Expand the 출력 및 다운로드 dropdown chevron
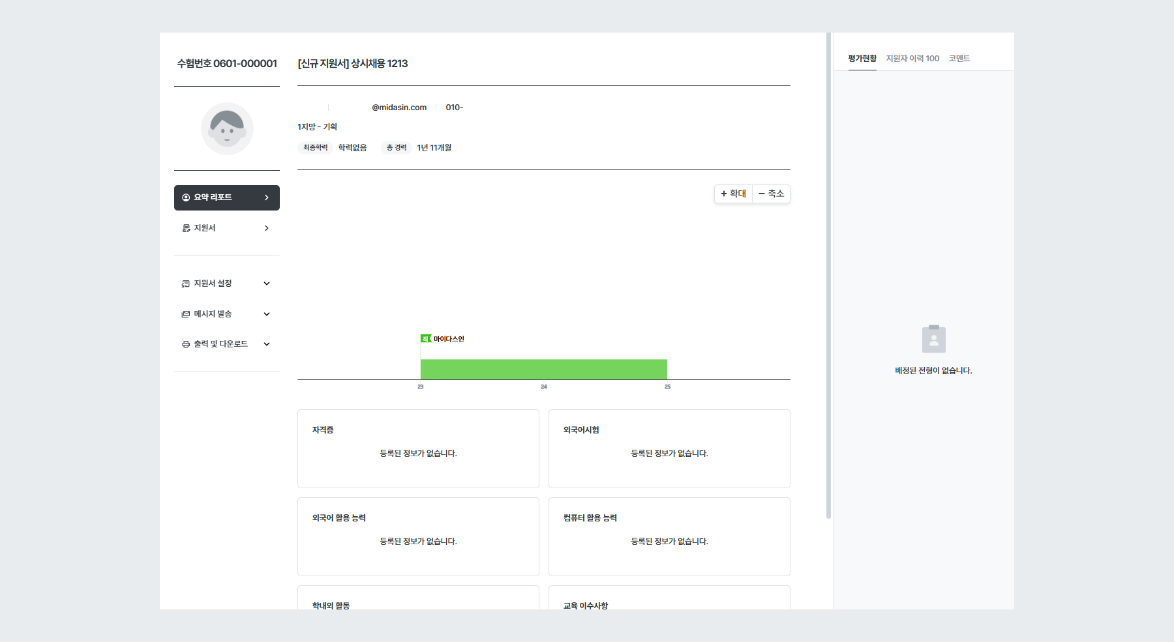Viewport: 1174px width, 642px height. pos(267,344)
